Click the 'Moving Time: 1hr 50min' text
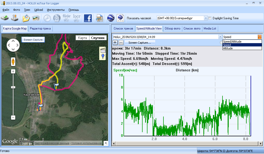The height and width of the screenshot is (154, 264). point(132,54)
